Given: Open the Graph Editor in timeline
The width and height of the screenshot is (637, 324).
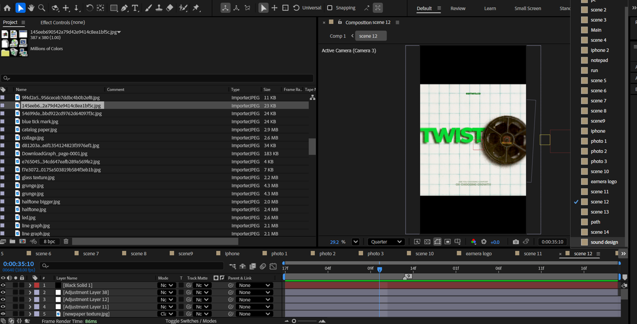Looking at the screenshot, I should 273,266.
